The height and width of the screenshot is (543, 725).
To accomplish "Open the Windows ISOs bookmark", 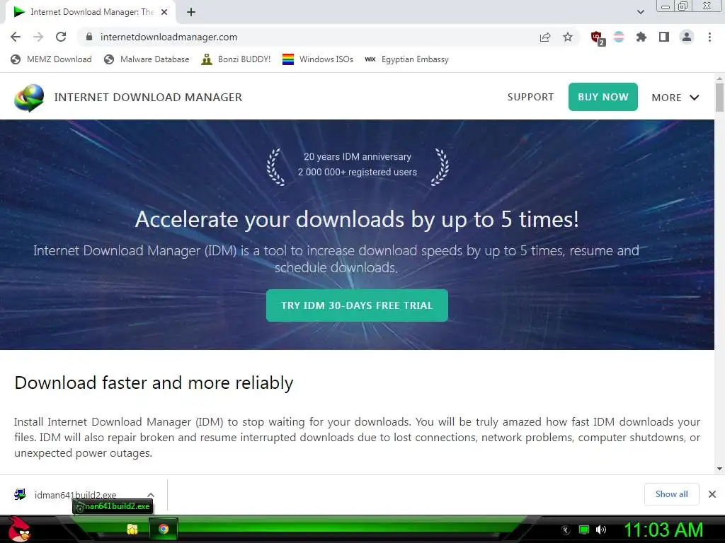I will 318,59.
